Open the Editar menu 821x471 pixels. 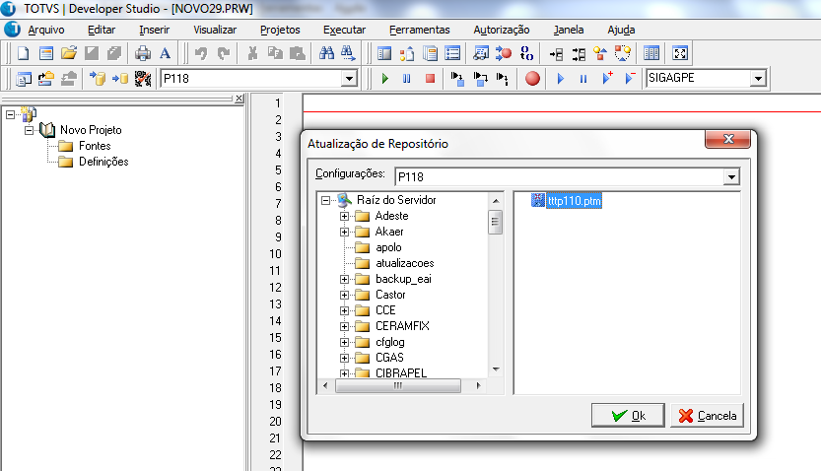click(x=102, y=30)
